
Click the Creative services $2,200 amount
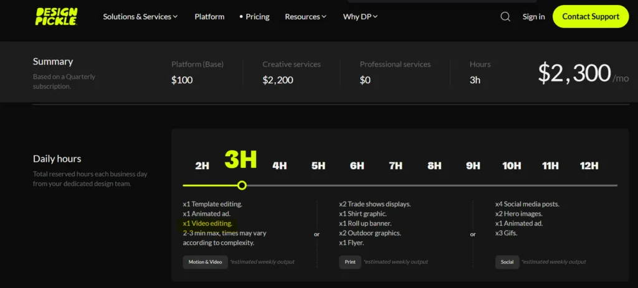tap(277, 80)
